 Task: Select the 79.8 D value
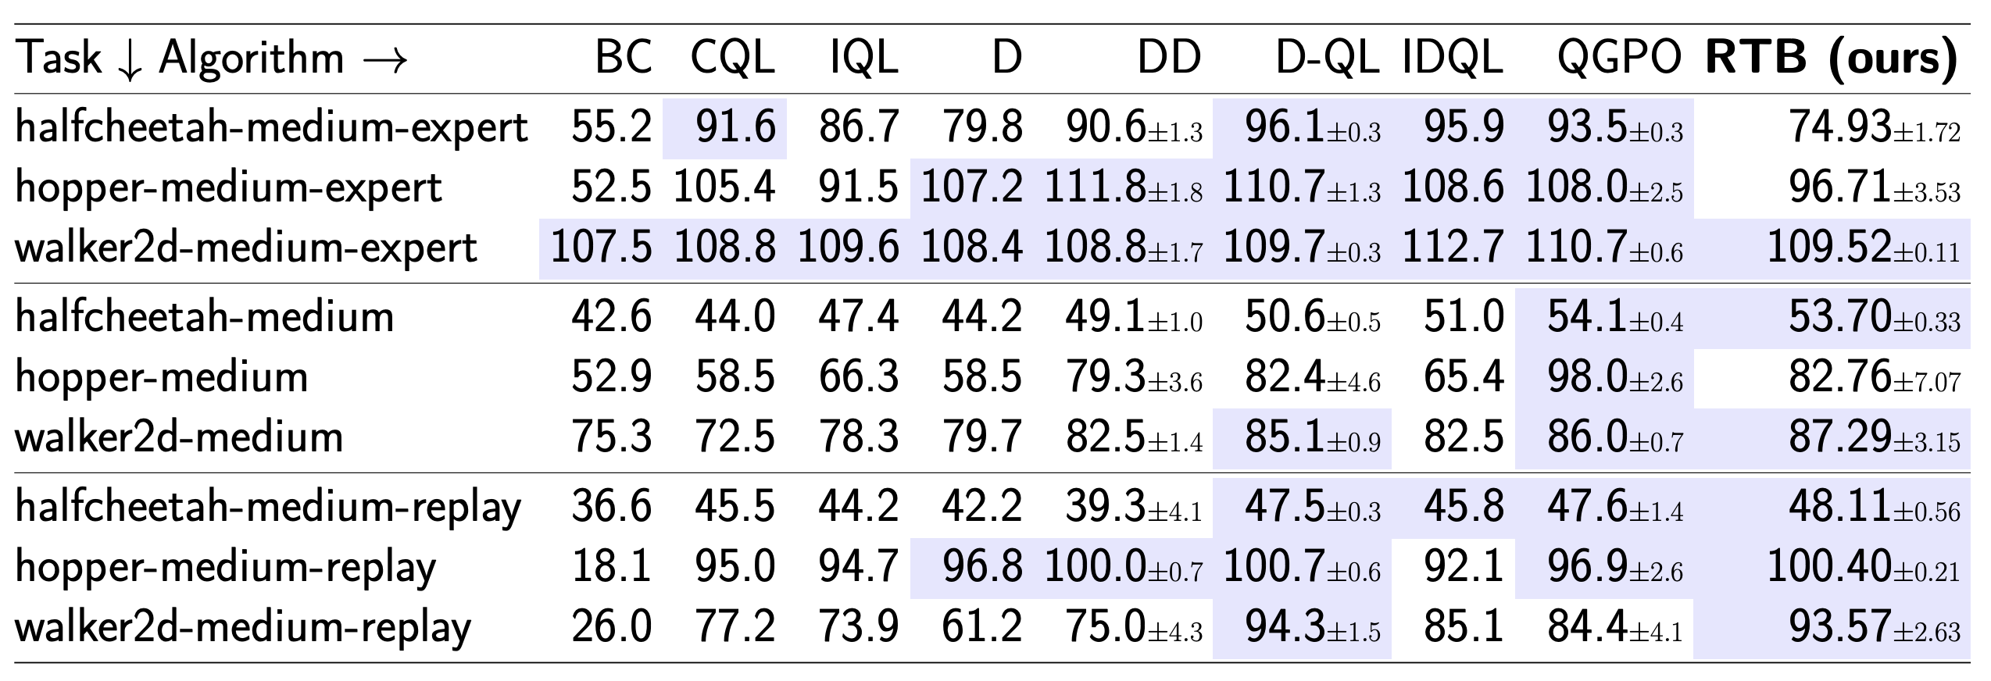pos(982,127)
